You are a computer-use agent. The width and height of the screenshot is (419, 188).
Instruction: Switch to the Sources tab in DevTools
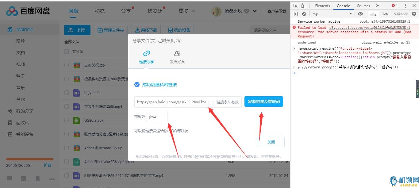(x=363, y=6)
